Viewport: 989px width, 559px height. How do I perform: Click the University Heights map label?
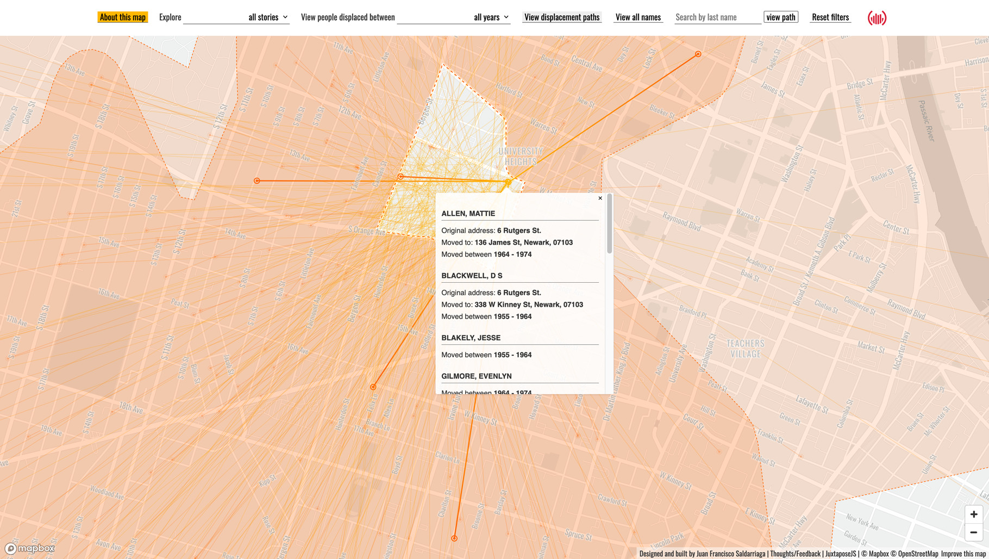[x=521, y=156]
